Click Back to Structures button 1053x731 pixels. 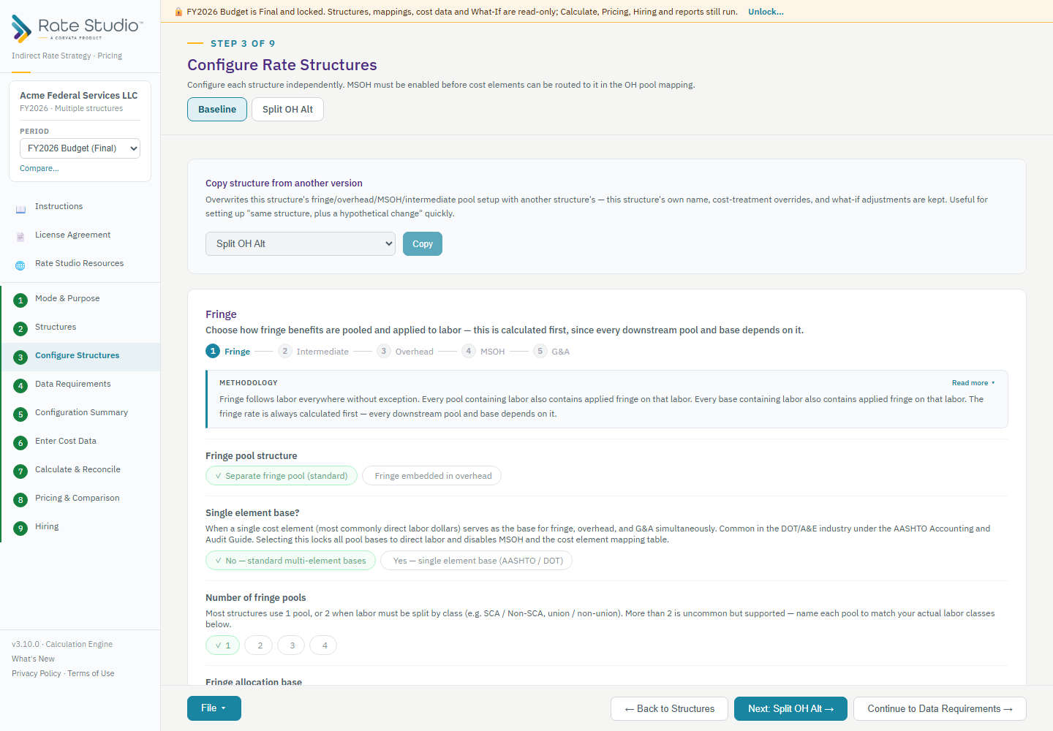(x=669, y=709)
